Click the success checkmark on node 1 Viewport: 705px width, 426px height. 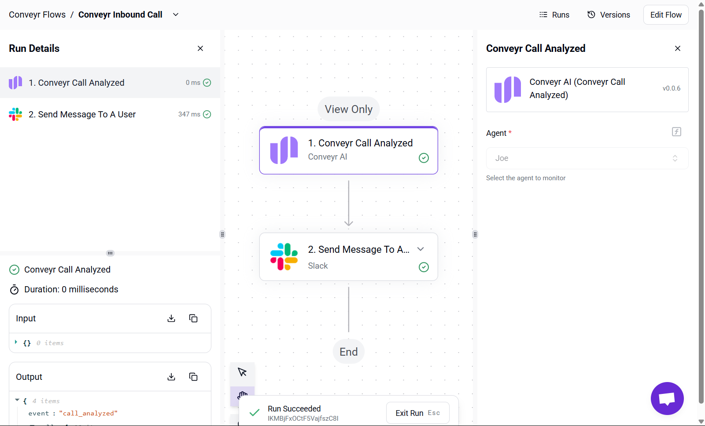424,158
